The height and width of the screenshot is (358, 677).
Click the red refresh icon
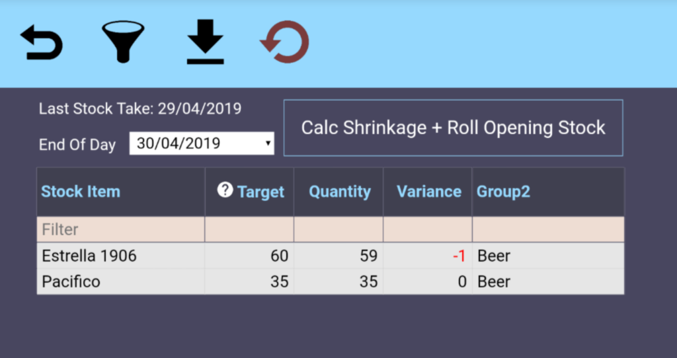pos(285,43)
